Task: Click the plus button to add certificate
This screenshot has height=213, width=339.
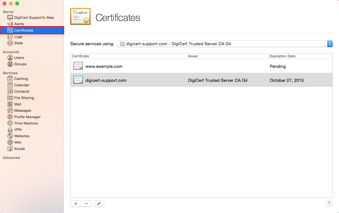Action: [x=76, y=204]
